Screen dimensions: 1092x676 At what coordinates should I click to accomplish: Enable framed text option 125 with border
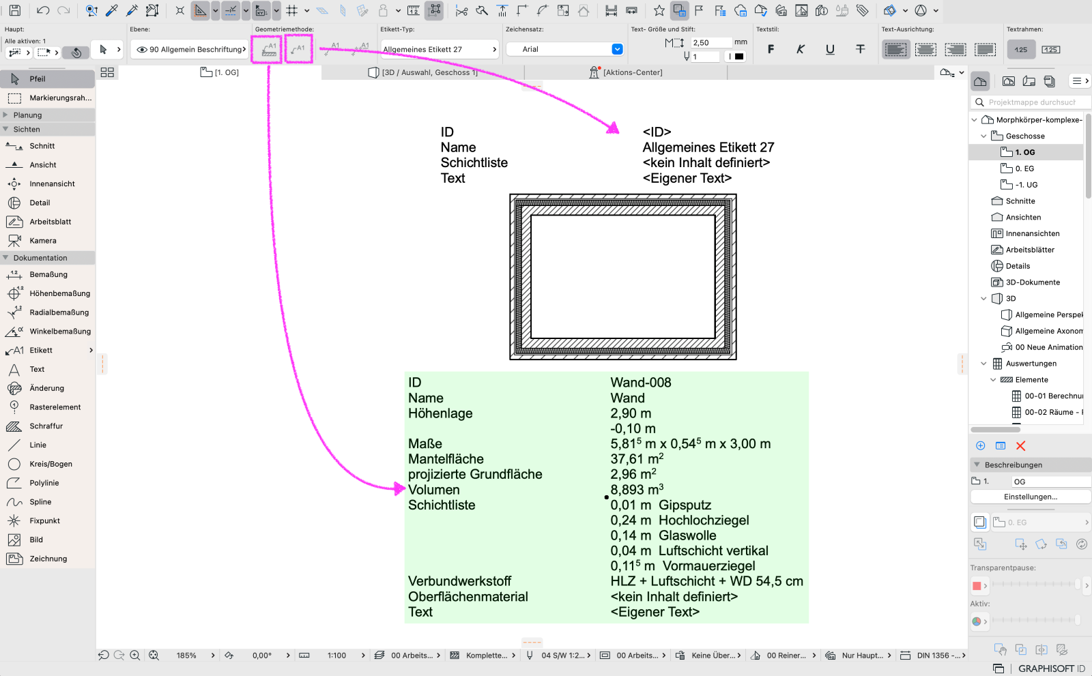click(x=1050, y=49)
